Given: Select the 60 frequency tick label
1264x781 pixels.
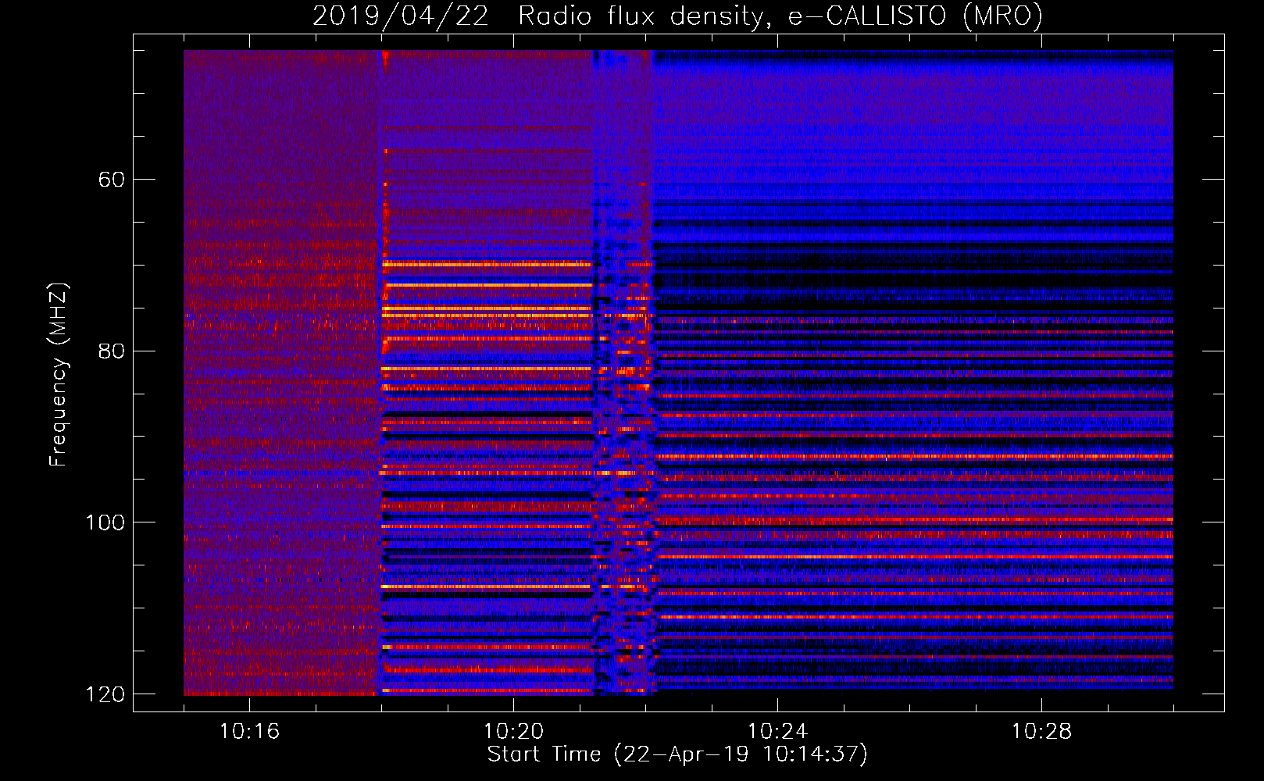Looking at the screenshot, I should coord(112,180).
